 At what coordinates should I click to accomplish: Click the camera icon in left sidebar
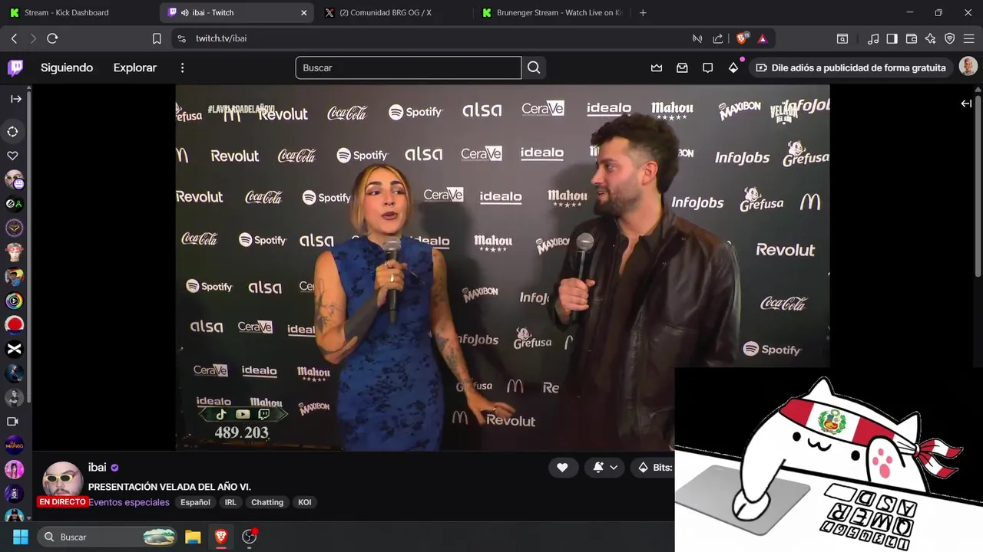point(13,422)
